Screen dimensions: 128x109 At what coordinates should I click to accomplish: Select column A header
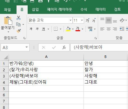(x=46, y=57)
